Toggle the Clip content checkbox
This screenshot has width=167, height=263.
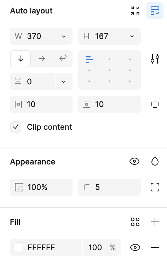pyautogui.click(x=16, y=127)
